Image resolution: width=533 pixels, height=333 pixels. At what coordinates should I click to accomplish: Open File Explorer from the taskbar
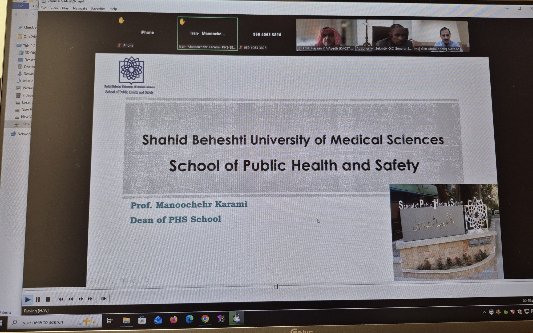click(x=126, y=320)
